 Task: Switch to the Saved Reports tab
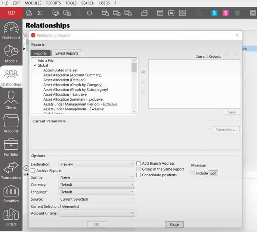pyautogui.click(x=66, y=53)
